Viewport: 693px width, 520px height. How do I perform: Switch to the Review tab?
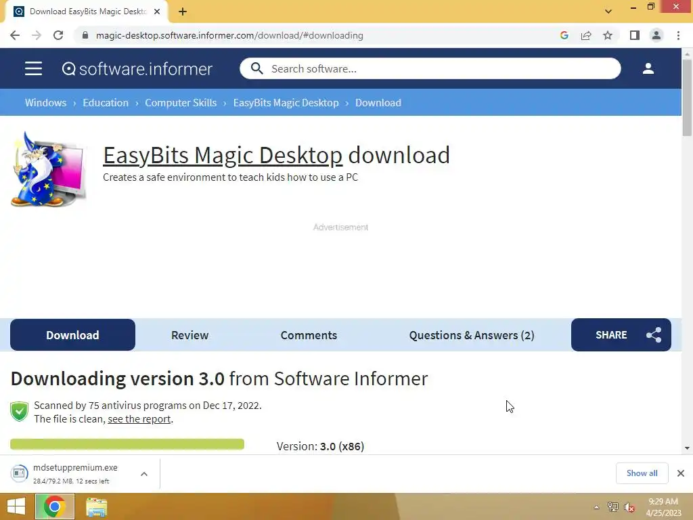tap(189, 335)
